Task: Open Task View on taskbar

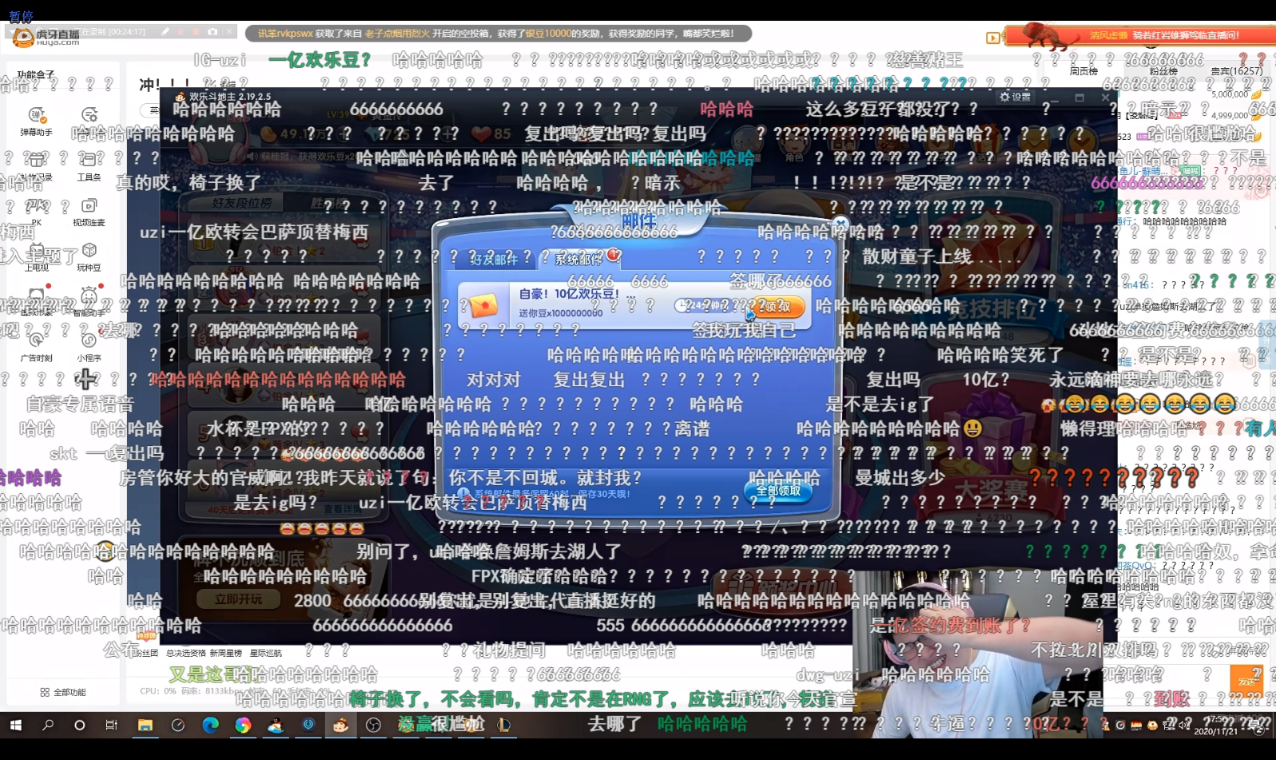Action: coord(111,725)
